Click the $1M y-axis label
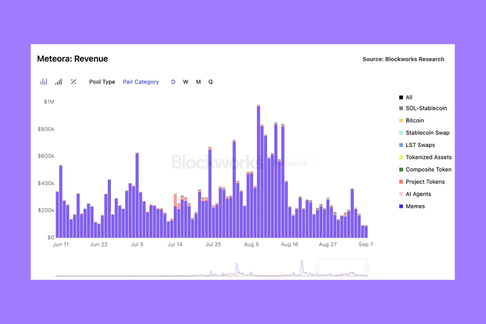Viewport: 486px width, 324px height. click(49, 102)
